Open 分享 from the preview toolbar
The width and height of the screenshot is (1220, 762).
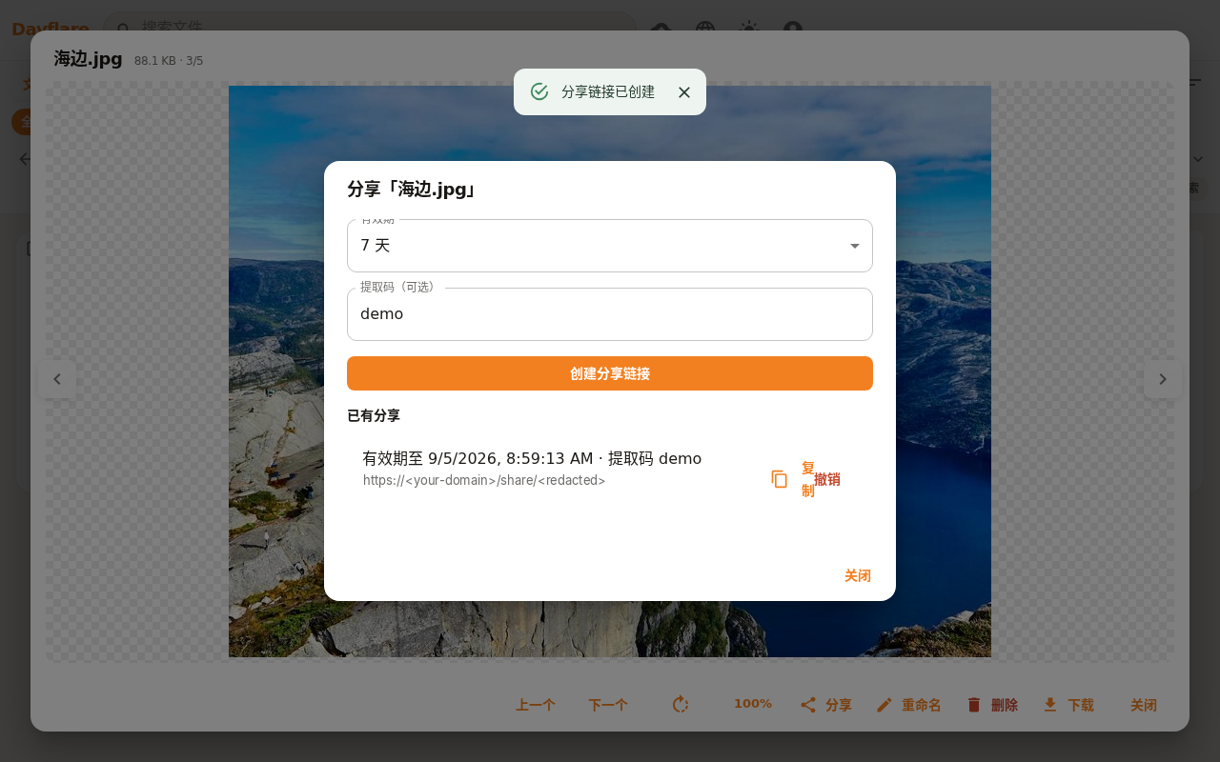826,705
